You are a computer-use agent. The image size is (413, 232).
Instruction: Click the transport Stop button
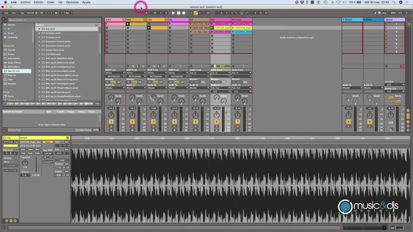(x=179, y=12)
